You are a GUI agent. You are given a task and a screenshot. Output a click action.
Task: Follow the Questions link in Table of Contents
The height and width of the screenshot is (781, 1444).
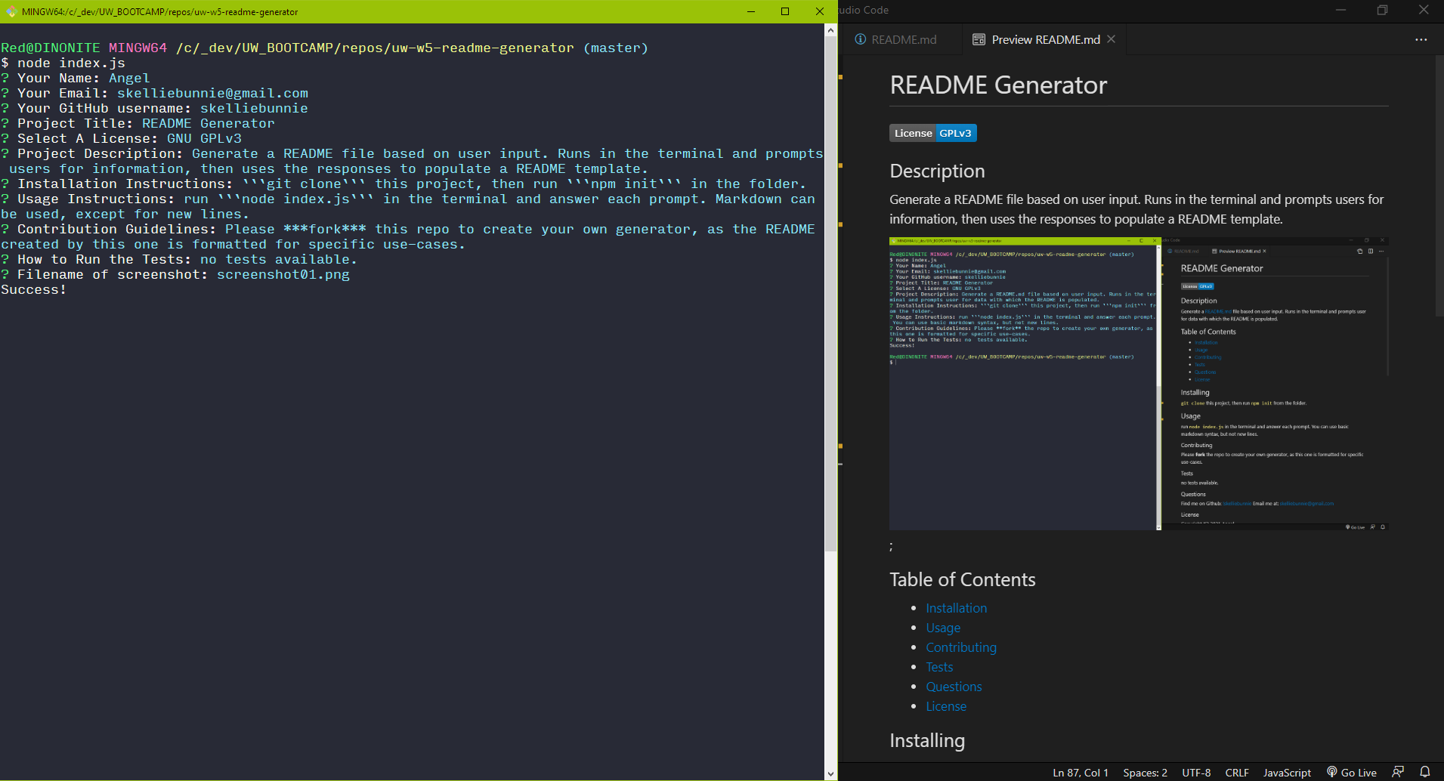(954, 687)
